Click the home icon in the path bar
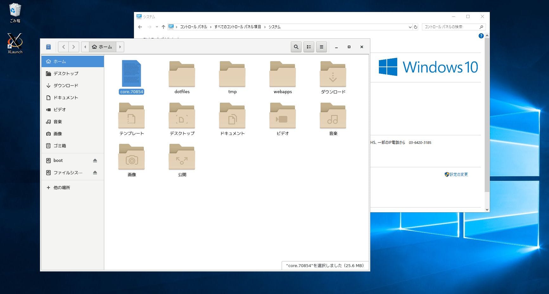The height and width of the screenshot is (294, 549). tap(94, 47)
